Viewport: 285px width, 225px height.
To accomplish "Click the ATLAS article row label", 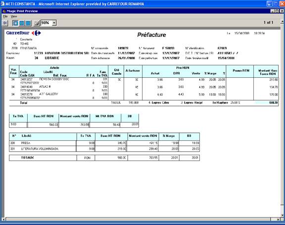I will (45, 87).
